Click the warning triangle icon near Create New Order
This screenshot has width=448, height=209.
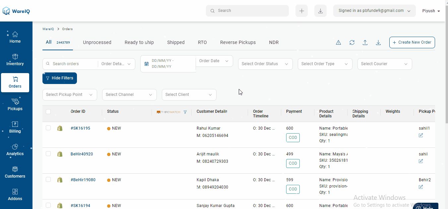point(338,42)
